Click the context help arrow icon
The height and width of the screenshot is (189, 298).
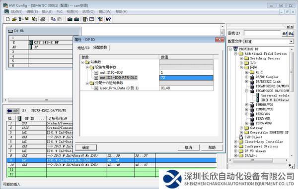(108, 19)
